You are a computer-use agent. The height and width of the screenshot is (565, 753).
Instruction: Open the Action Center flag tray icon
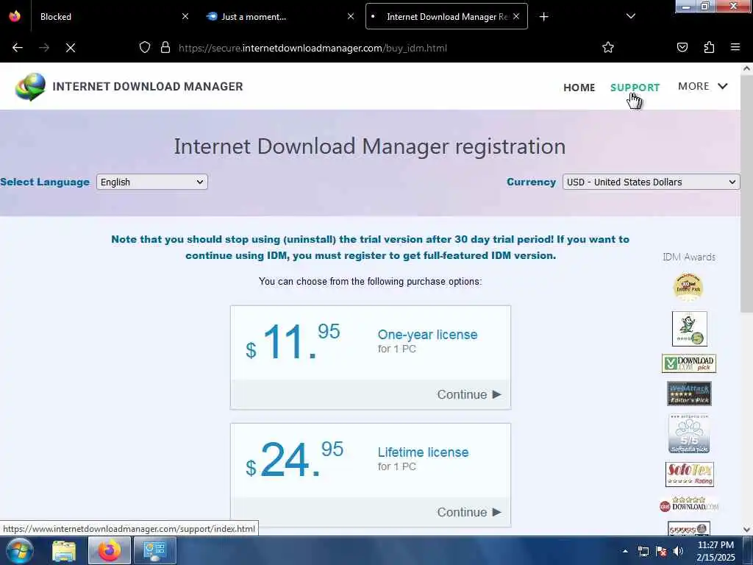(x=661, y=551)
